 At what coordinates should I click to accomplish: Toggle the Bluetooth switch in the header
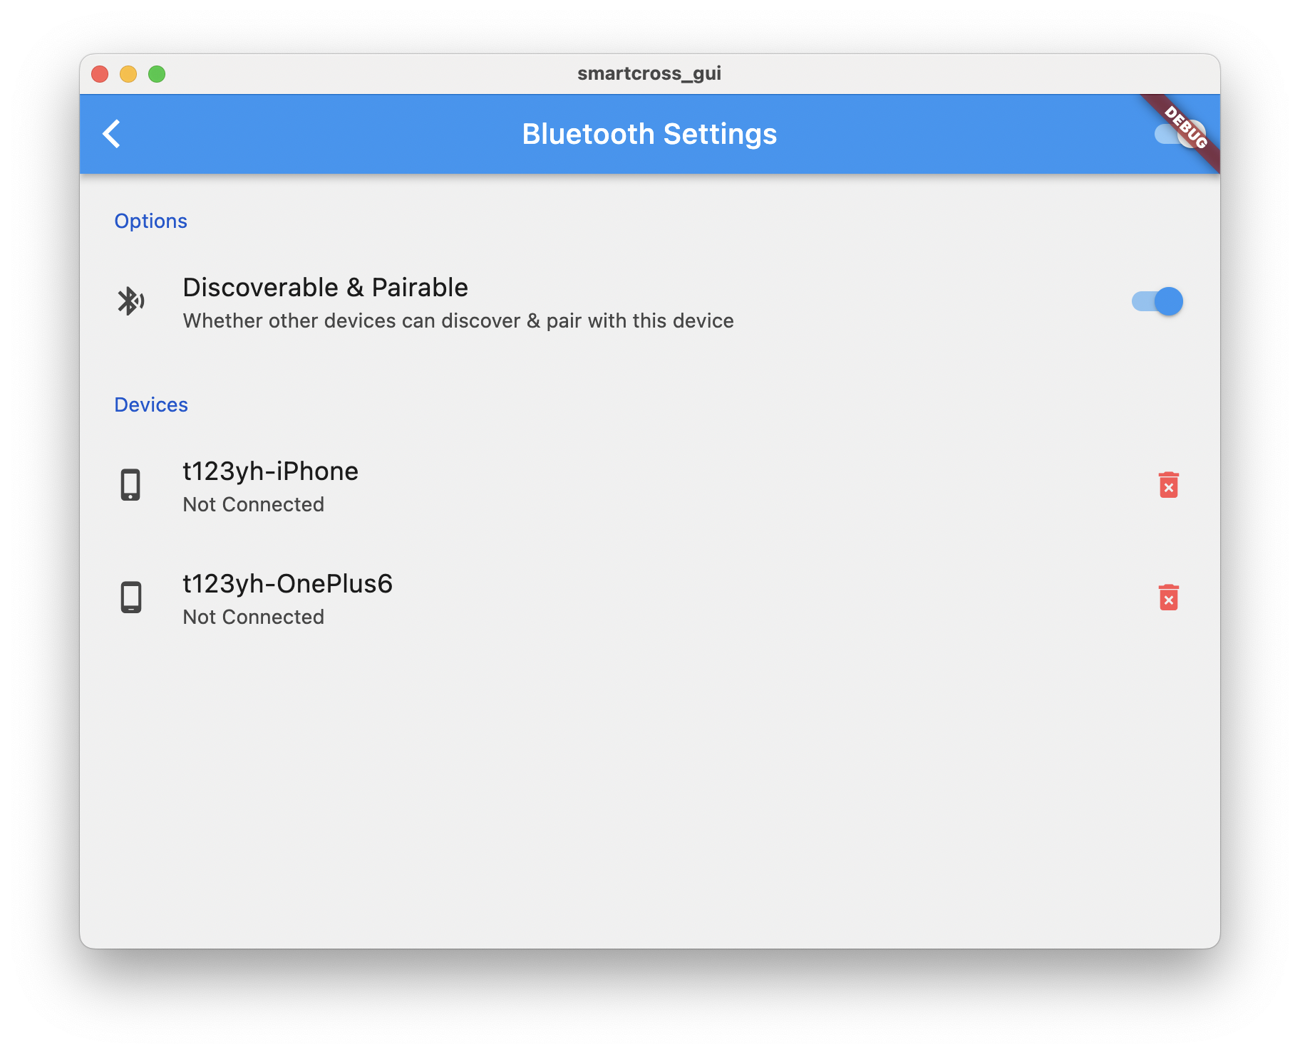click(1180, 134)
